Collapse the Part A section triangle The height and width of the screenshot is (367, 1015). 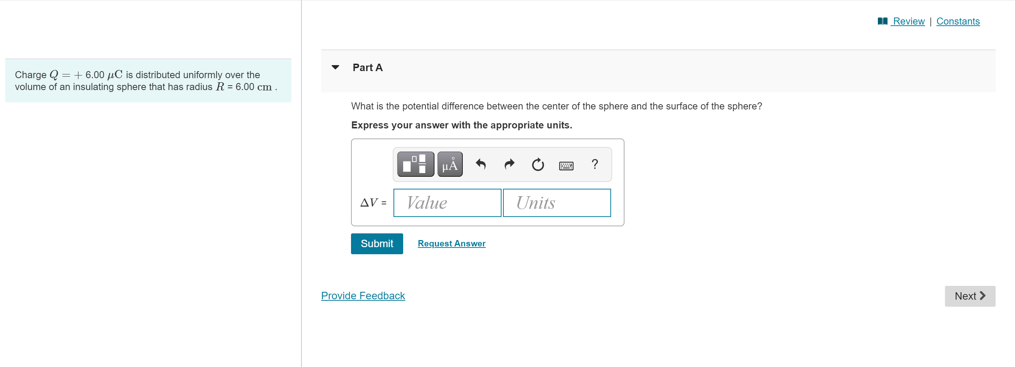(335, 67)
